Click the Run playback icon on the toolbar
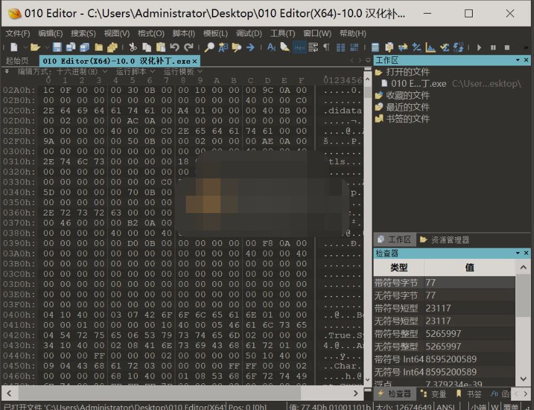The width and height of the screenshot is (534, 410). [479, 46]
